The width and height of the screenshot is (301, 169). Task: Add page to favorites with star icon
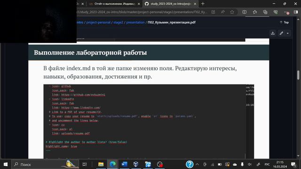point(232,12)
